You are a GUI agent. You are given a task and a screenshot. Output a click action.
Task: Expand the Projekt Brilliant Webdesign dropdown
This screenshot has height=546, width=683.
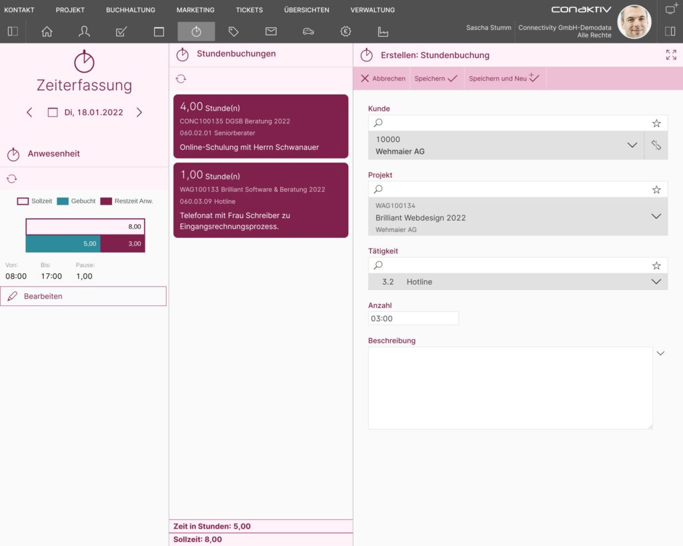tap(656, 217)
